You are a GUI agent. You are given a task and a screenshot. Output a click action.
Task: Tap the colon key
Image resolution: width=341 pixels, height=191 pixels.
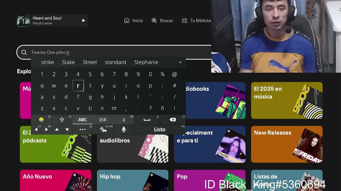[163, 97]
